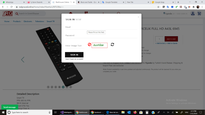This screenshot has width=205, height=115.
Task: Click the search magnifier in Grand Bazaar box
Action: point(17,13)
